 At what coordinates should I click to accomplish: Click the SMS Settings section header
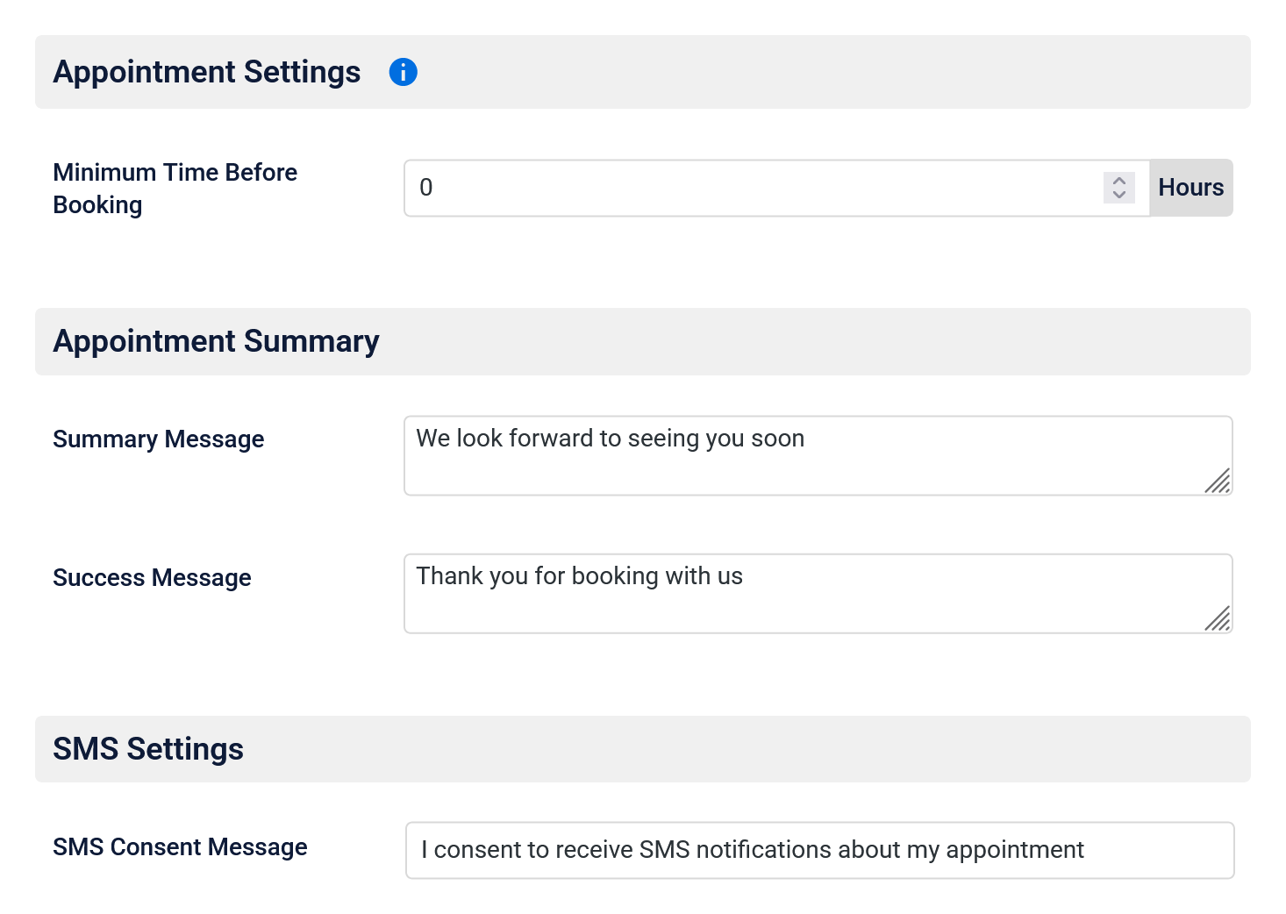tap(148, 748)
